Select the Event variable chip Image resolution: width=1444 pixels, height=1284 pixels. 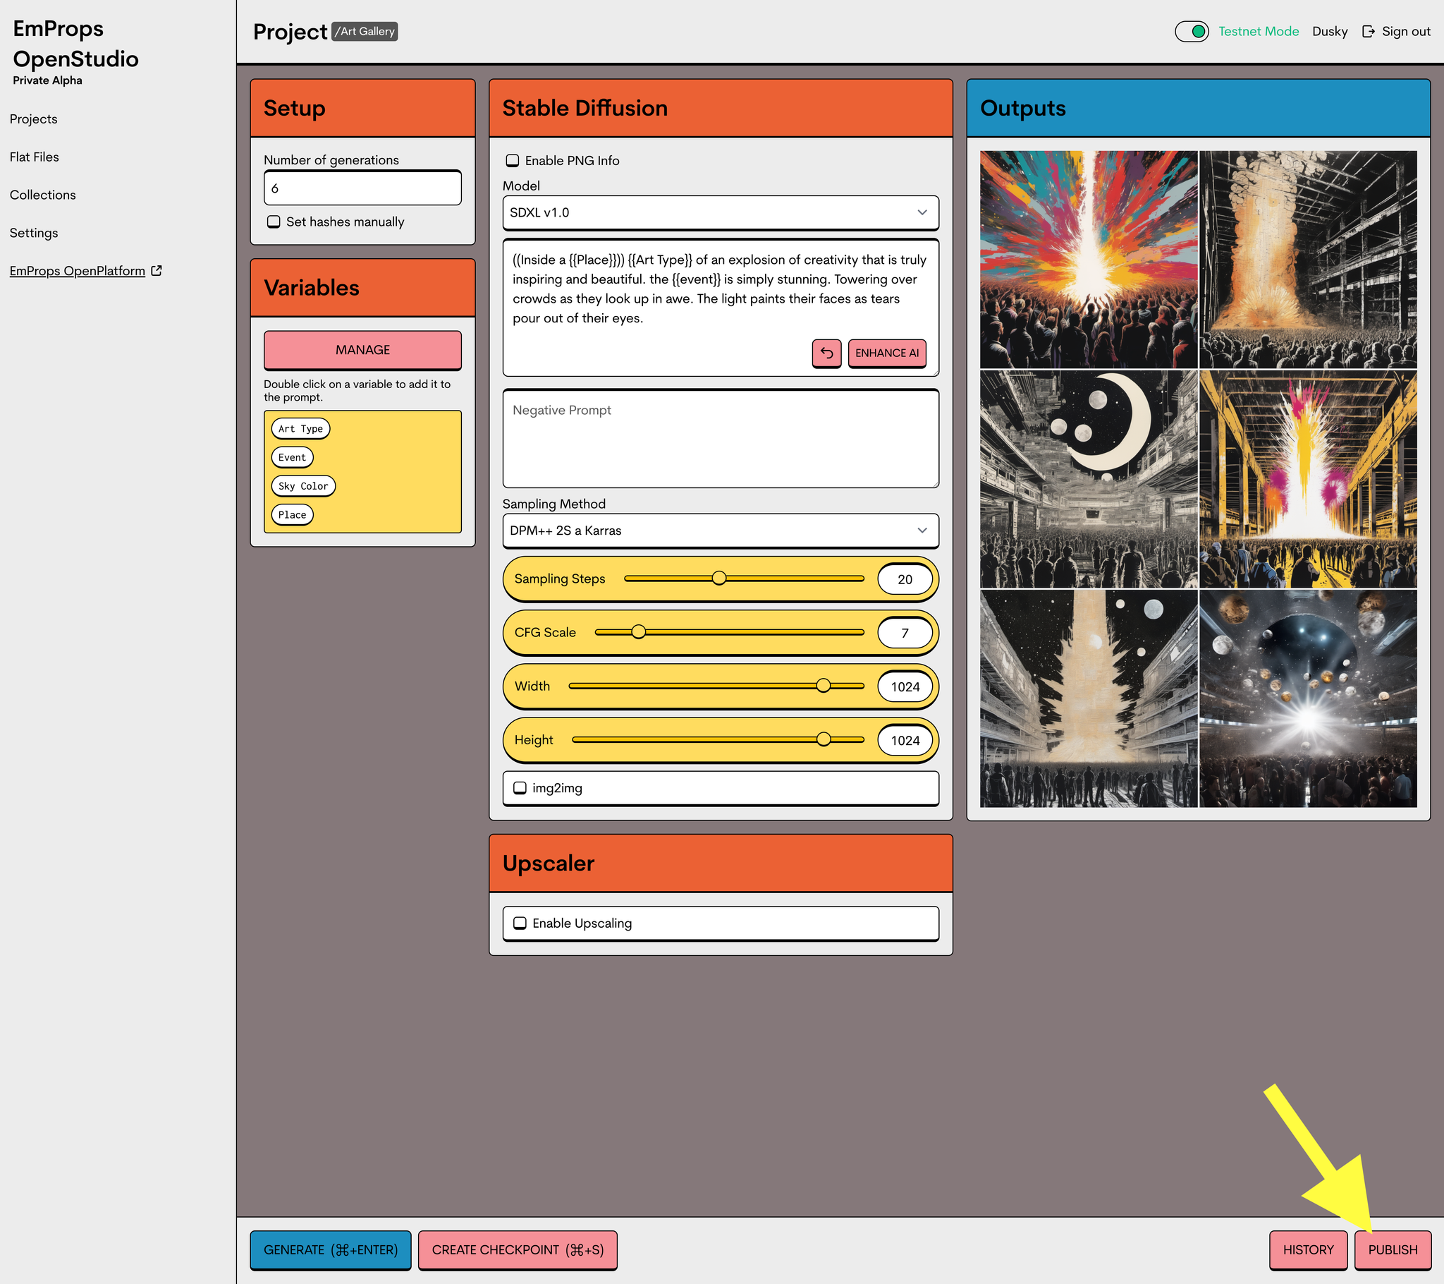pos(292,457)
